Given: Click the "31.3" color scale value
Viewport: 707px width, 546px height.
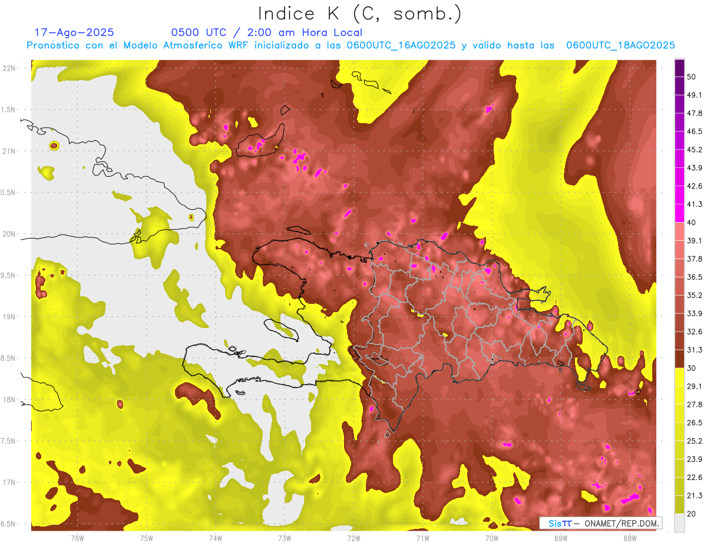Looking at the screenshot, I should pyautogui.click(x=695, y=350).
